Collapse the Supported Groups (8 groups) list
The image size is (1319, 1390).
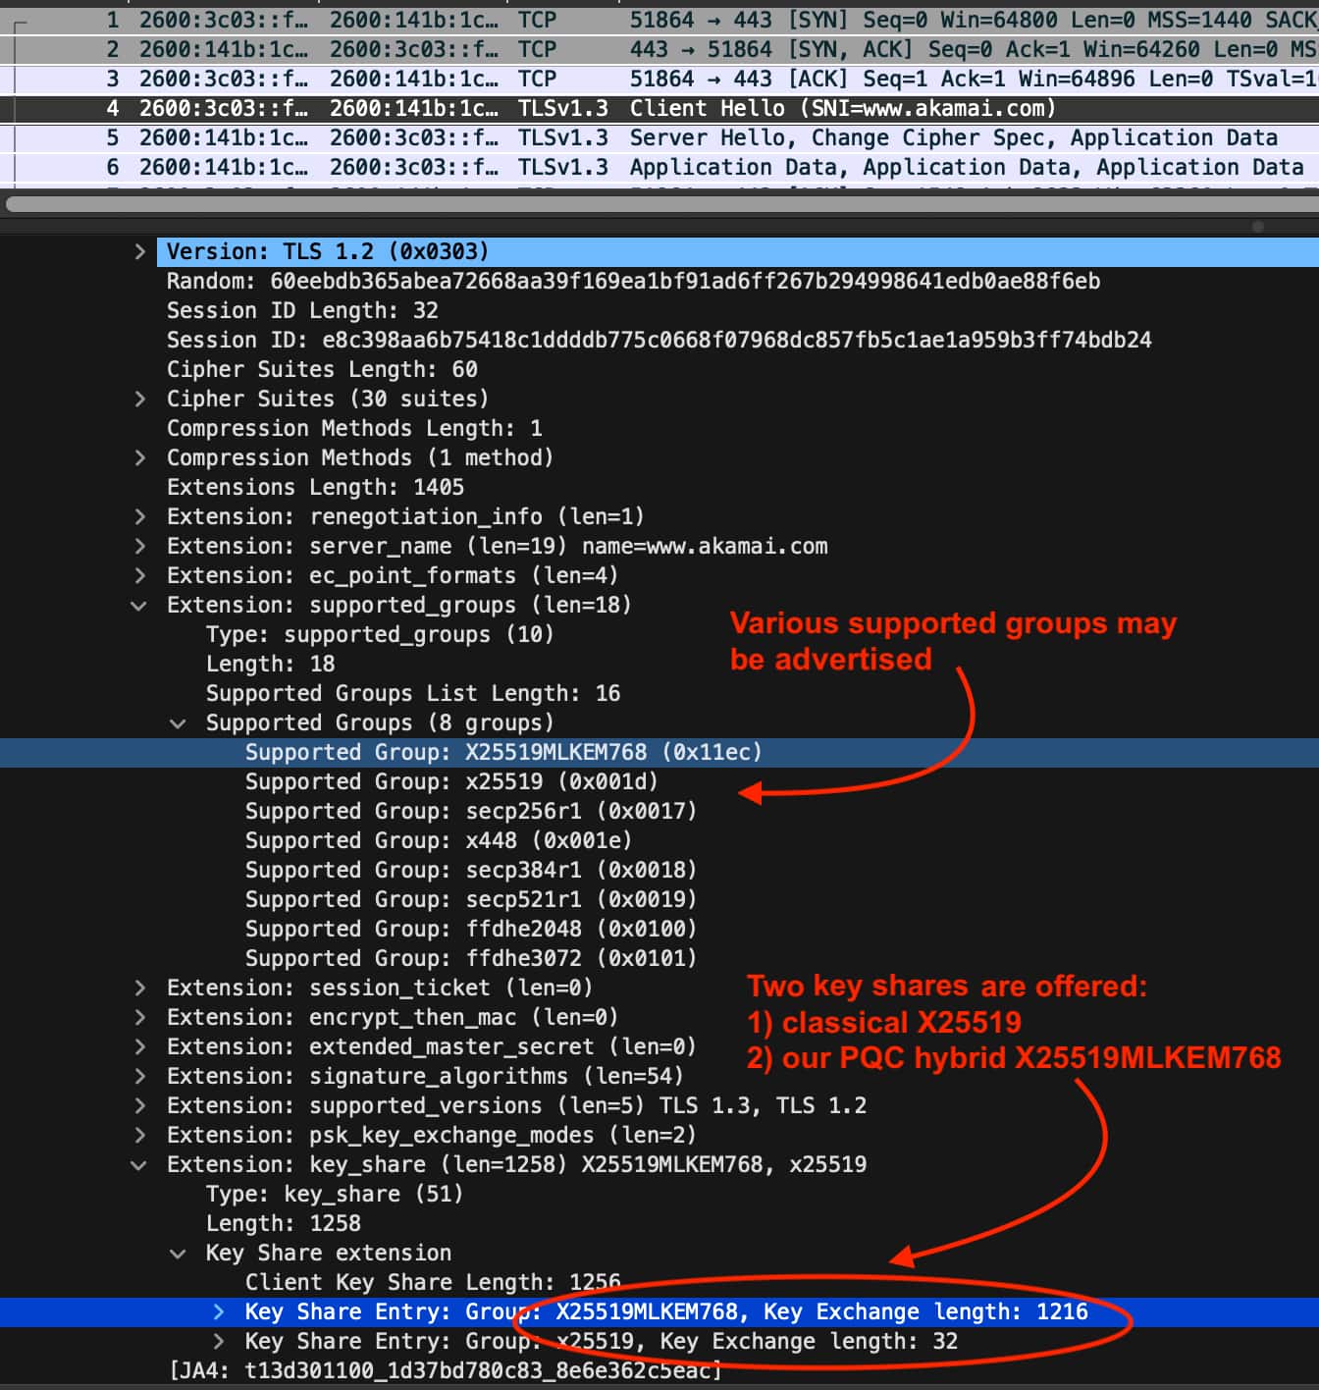[x=178, y=723]
